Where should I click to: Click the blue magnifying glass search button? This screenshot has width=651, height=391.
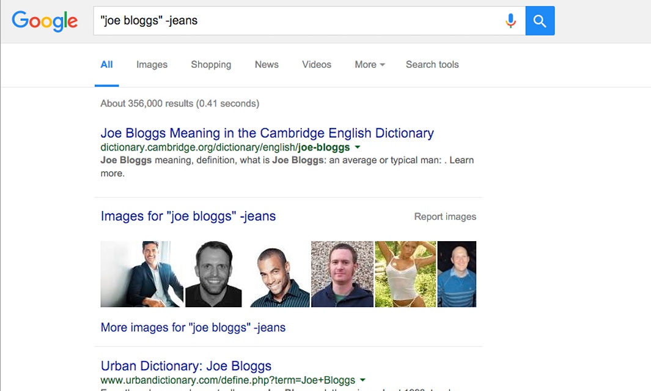point(540,21)
